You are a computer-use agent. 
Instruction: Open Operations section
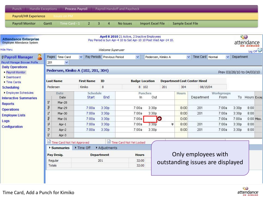point(10,109)
